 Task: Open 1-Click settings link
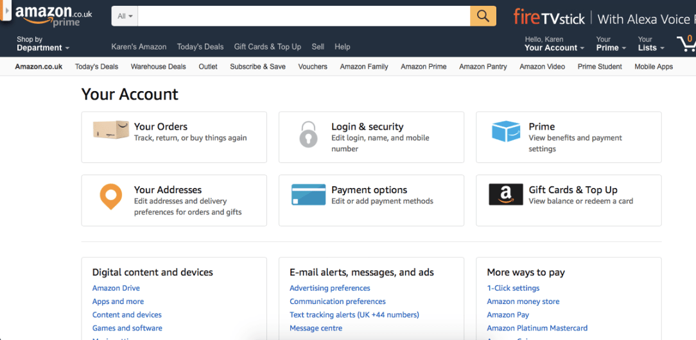tap(513, 288)
